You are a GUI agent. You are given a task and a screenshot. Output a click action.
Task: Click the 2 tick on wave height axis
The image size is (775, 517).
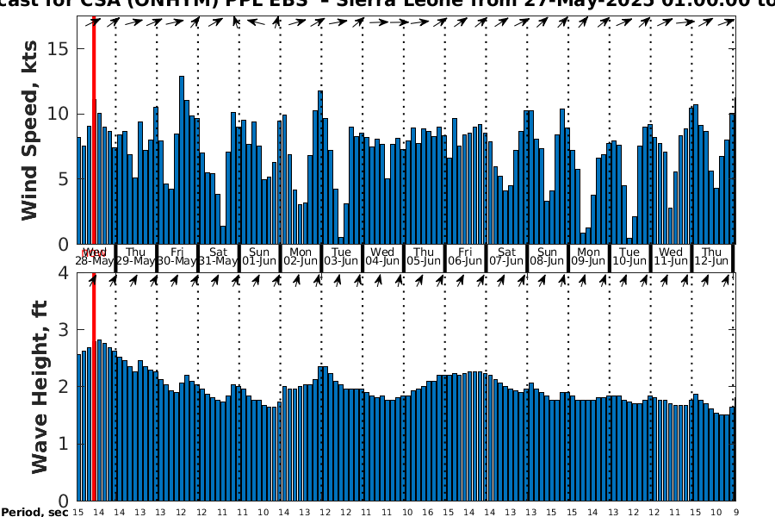(x=64, y=386)
